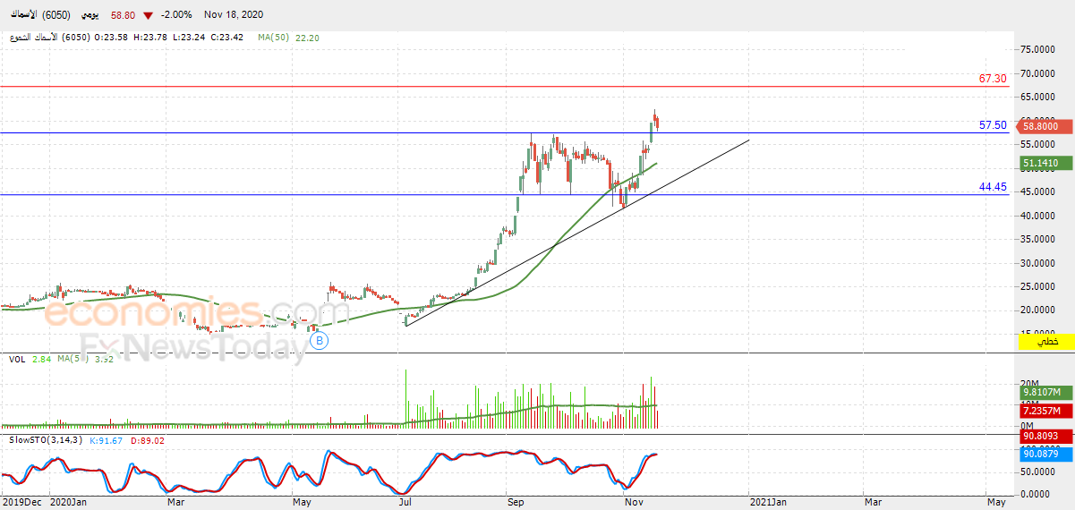Image resolution: width=1075 pixels, height=510 pixels.
Task: Click the Nov 18, 2020 date text
Action: pyautogui.click(x=235, y=15)
